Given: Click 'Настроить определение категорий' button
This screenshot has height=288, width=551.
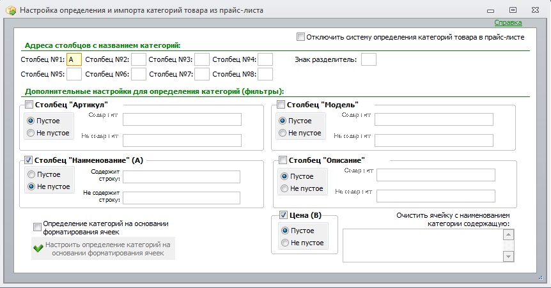Looking at the screenshot, I should tap(103, 248).
